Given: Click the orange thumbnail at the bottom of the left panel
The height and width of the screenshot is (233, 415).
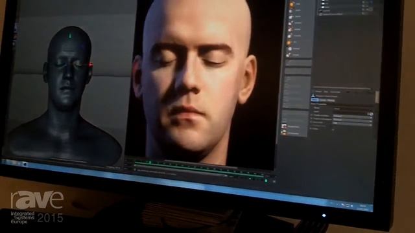Looking at the screenshot, I should tap(284, 133).
